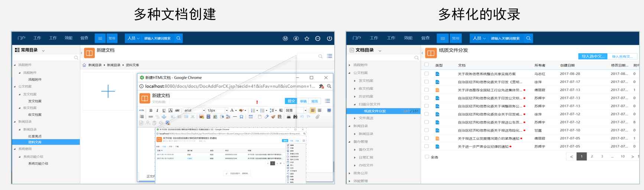Expand the 文档目录 dropdown chevron
The image size is (644, 190).
pyautogui.click(x=380, y=50)
